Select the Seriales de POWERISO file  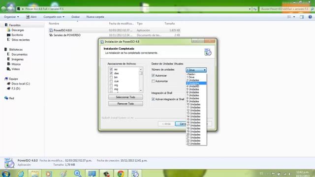[x=115, y=35]
